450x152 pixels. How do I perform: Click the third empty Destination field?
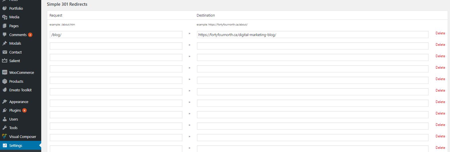coord(313,69)
